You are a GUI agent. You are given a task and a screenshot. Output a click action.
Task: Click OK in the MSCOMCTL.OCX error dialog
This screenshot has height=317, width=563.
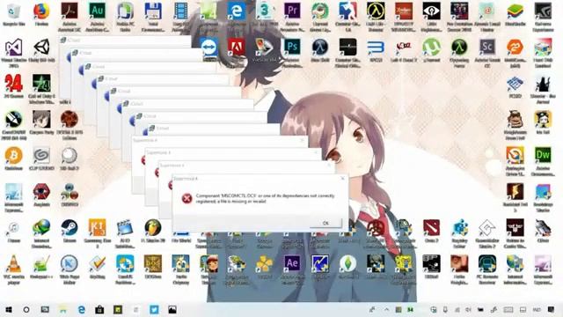tap(325, 223)
